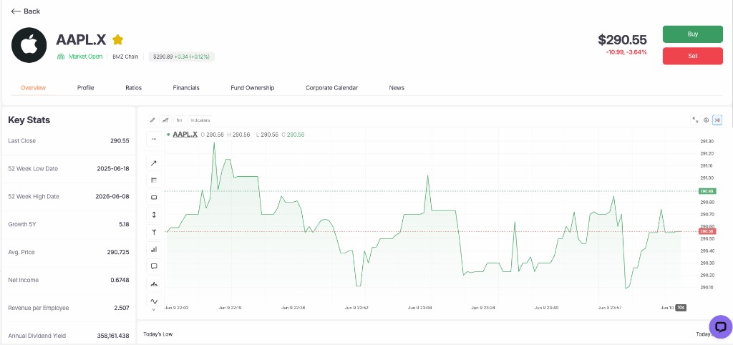Click the Net Income value 0.6748
This screenshot has height=345, width=733.
120,280
